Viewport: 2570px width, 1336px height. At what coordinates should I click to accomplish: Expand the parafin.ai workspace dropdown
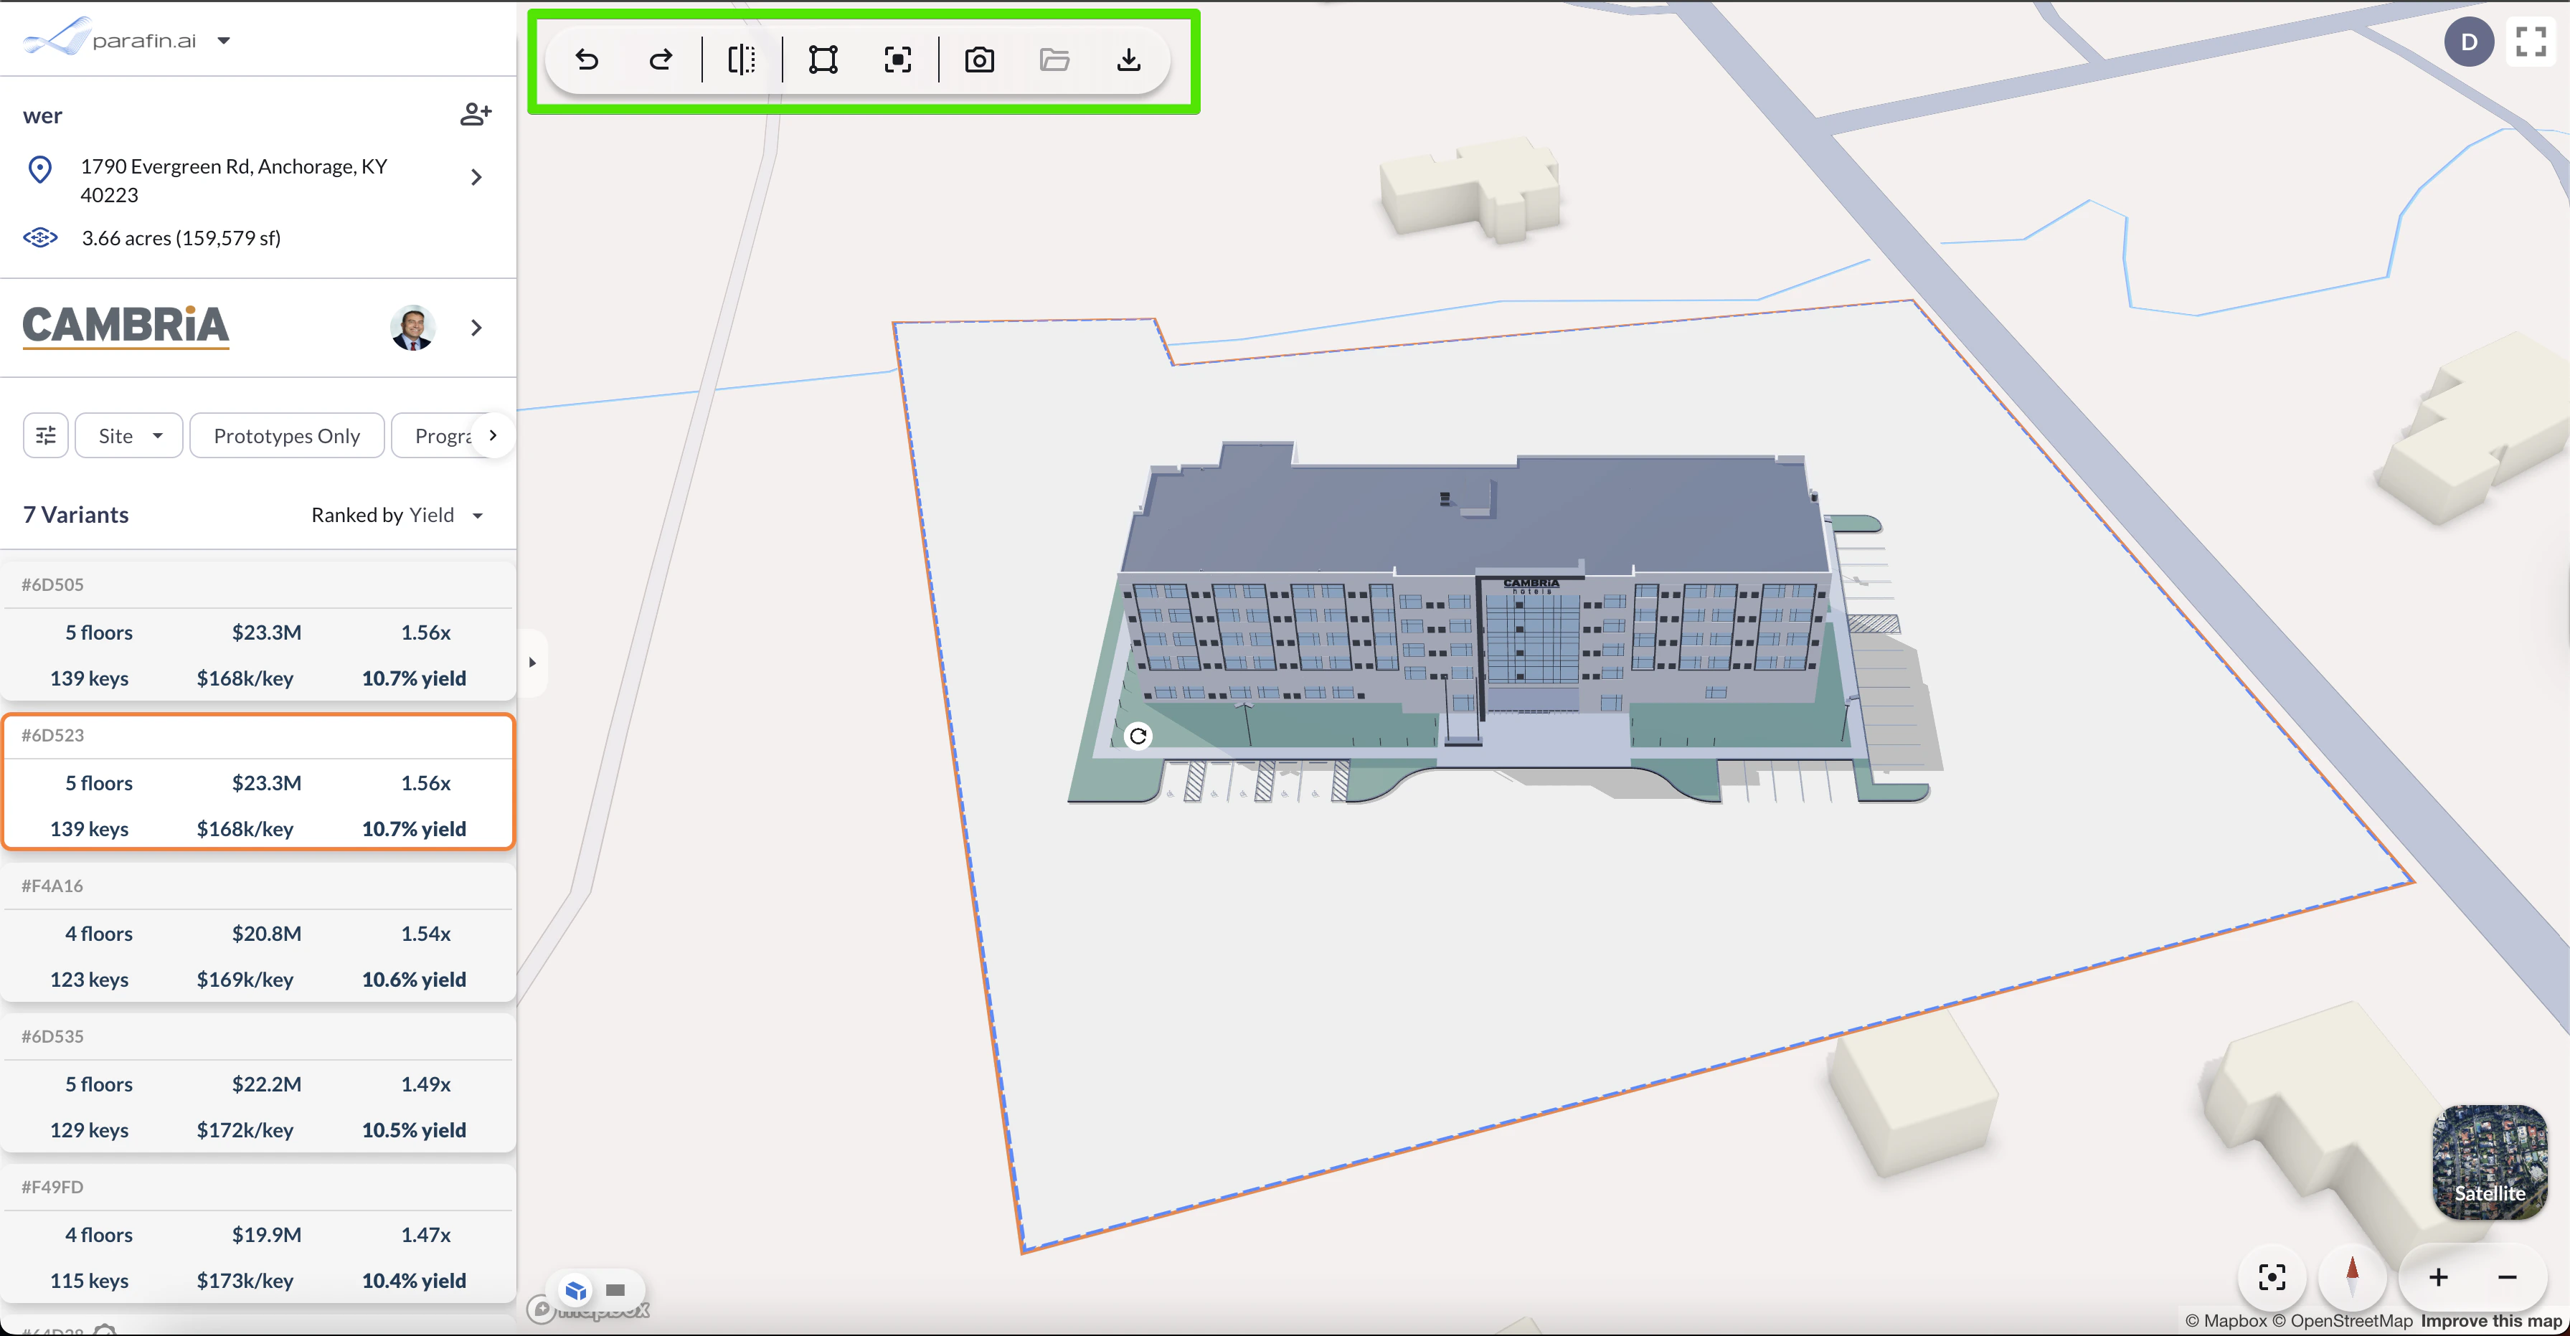click(225, 40)
